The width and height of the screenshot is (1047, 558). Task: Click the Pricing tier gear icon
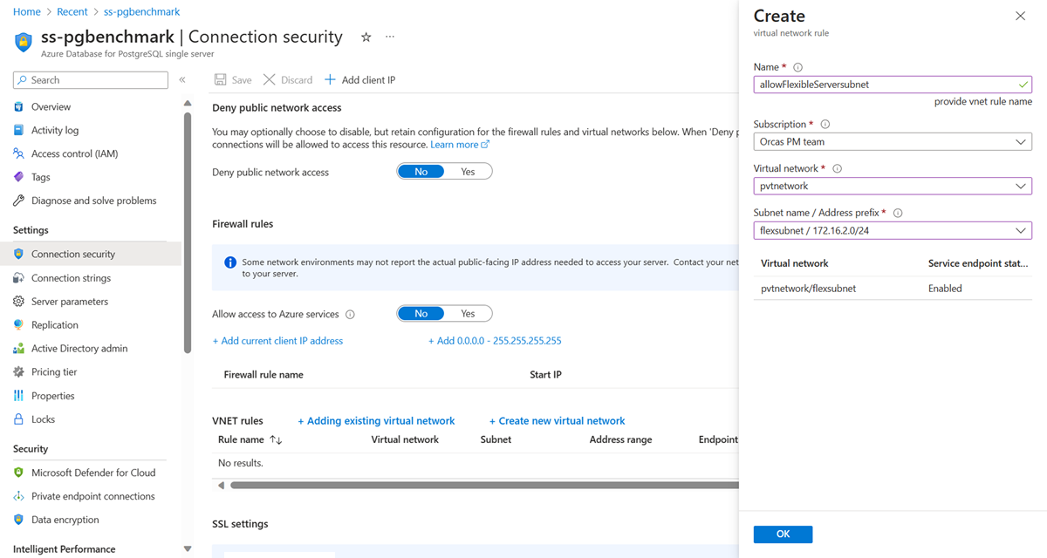pos(19,372)
